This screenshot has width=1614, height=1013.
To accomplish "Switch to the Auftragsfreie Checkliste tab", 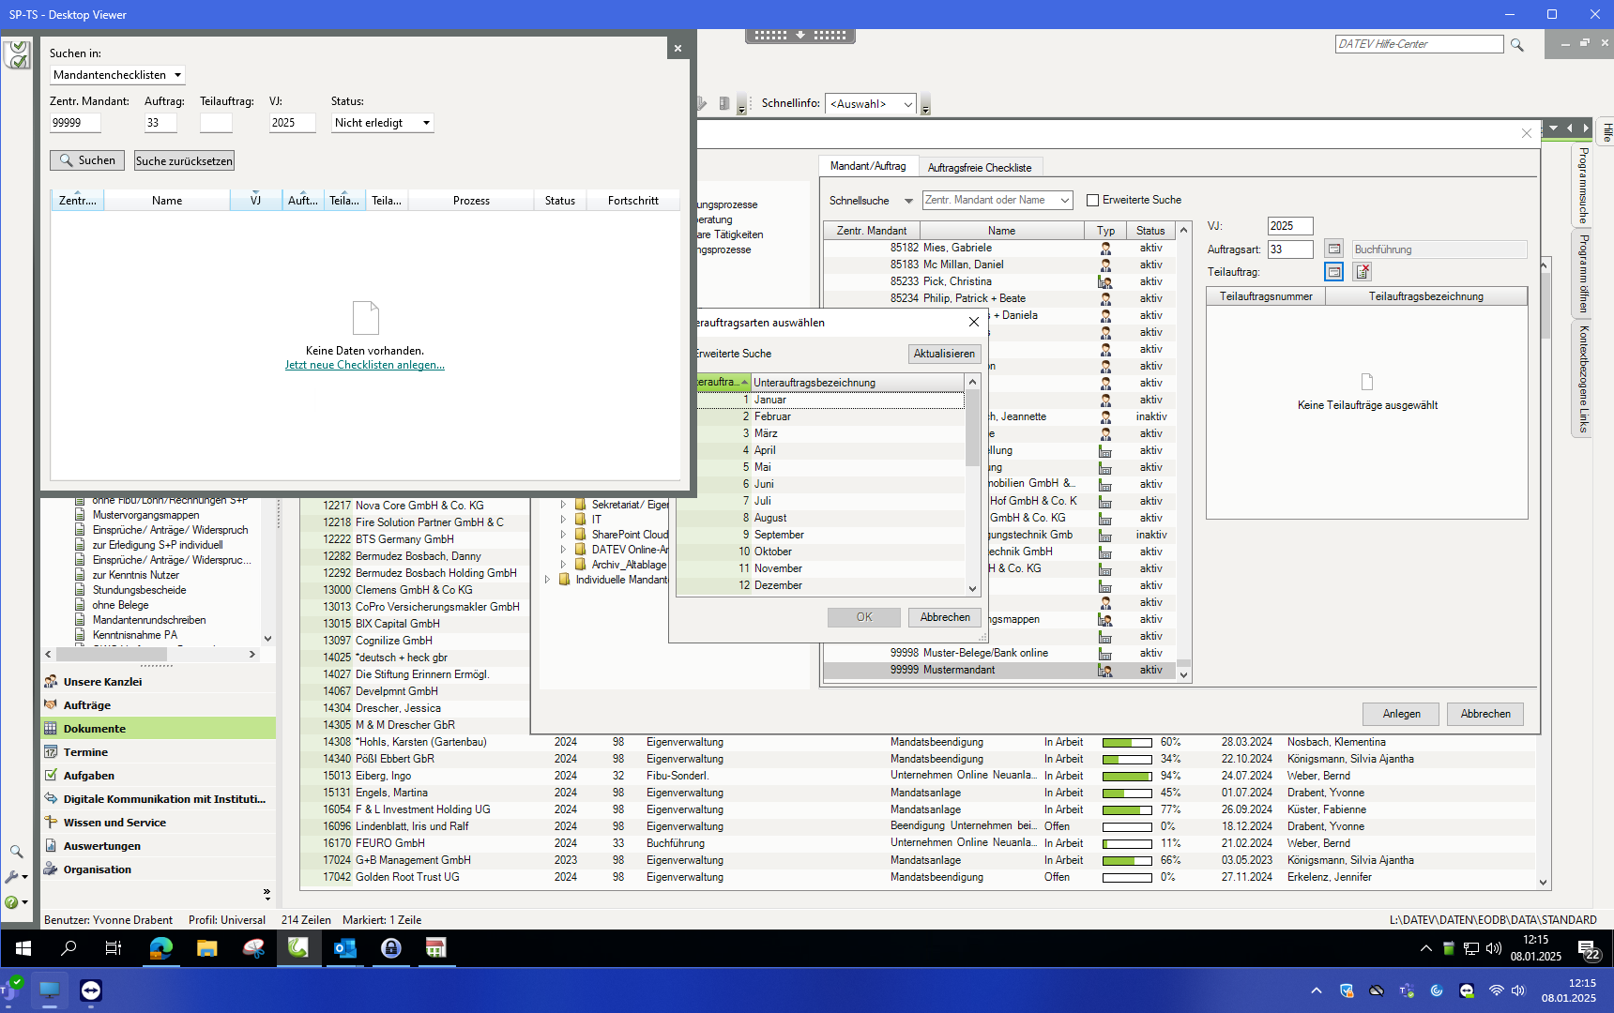I will (x=979, y=168).
